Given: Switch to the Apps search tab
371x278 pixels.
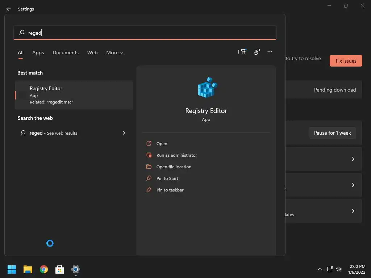Looking at the screenshot, I should [x=38, y=52].
